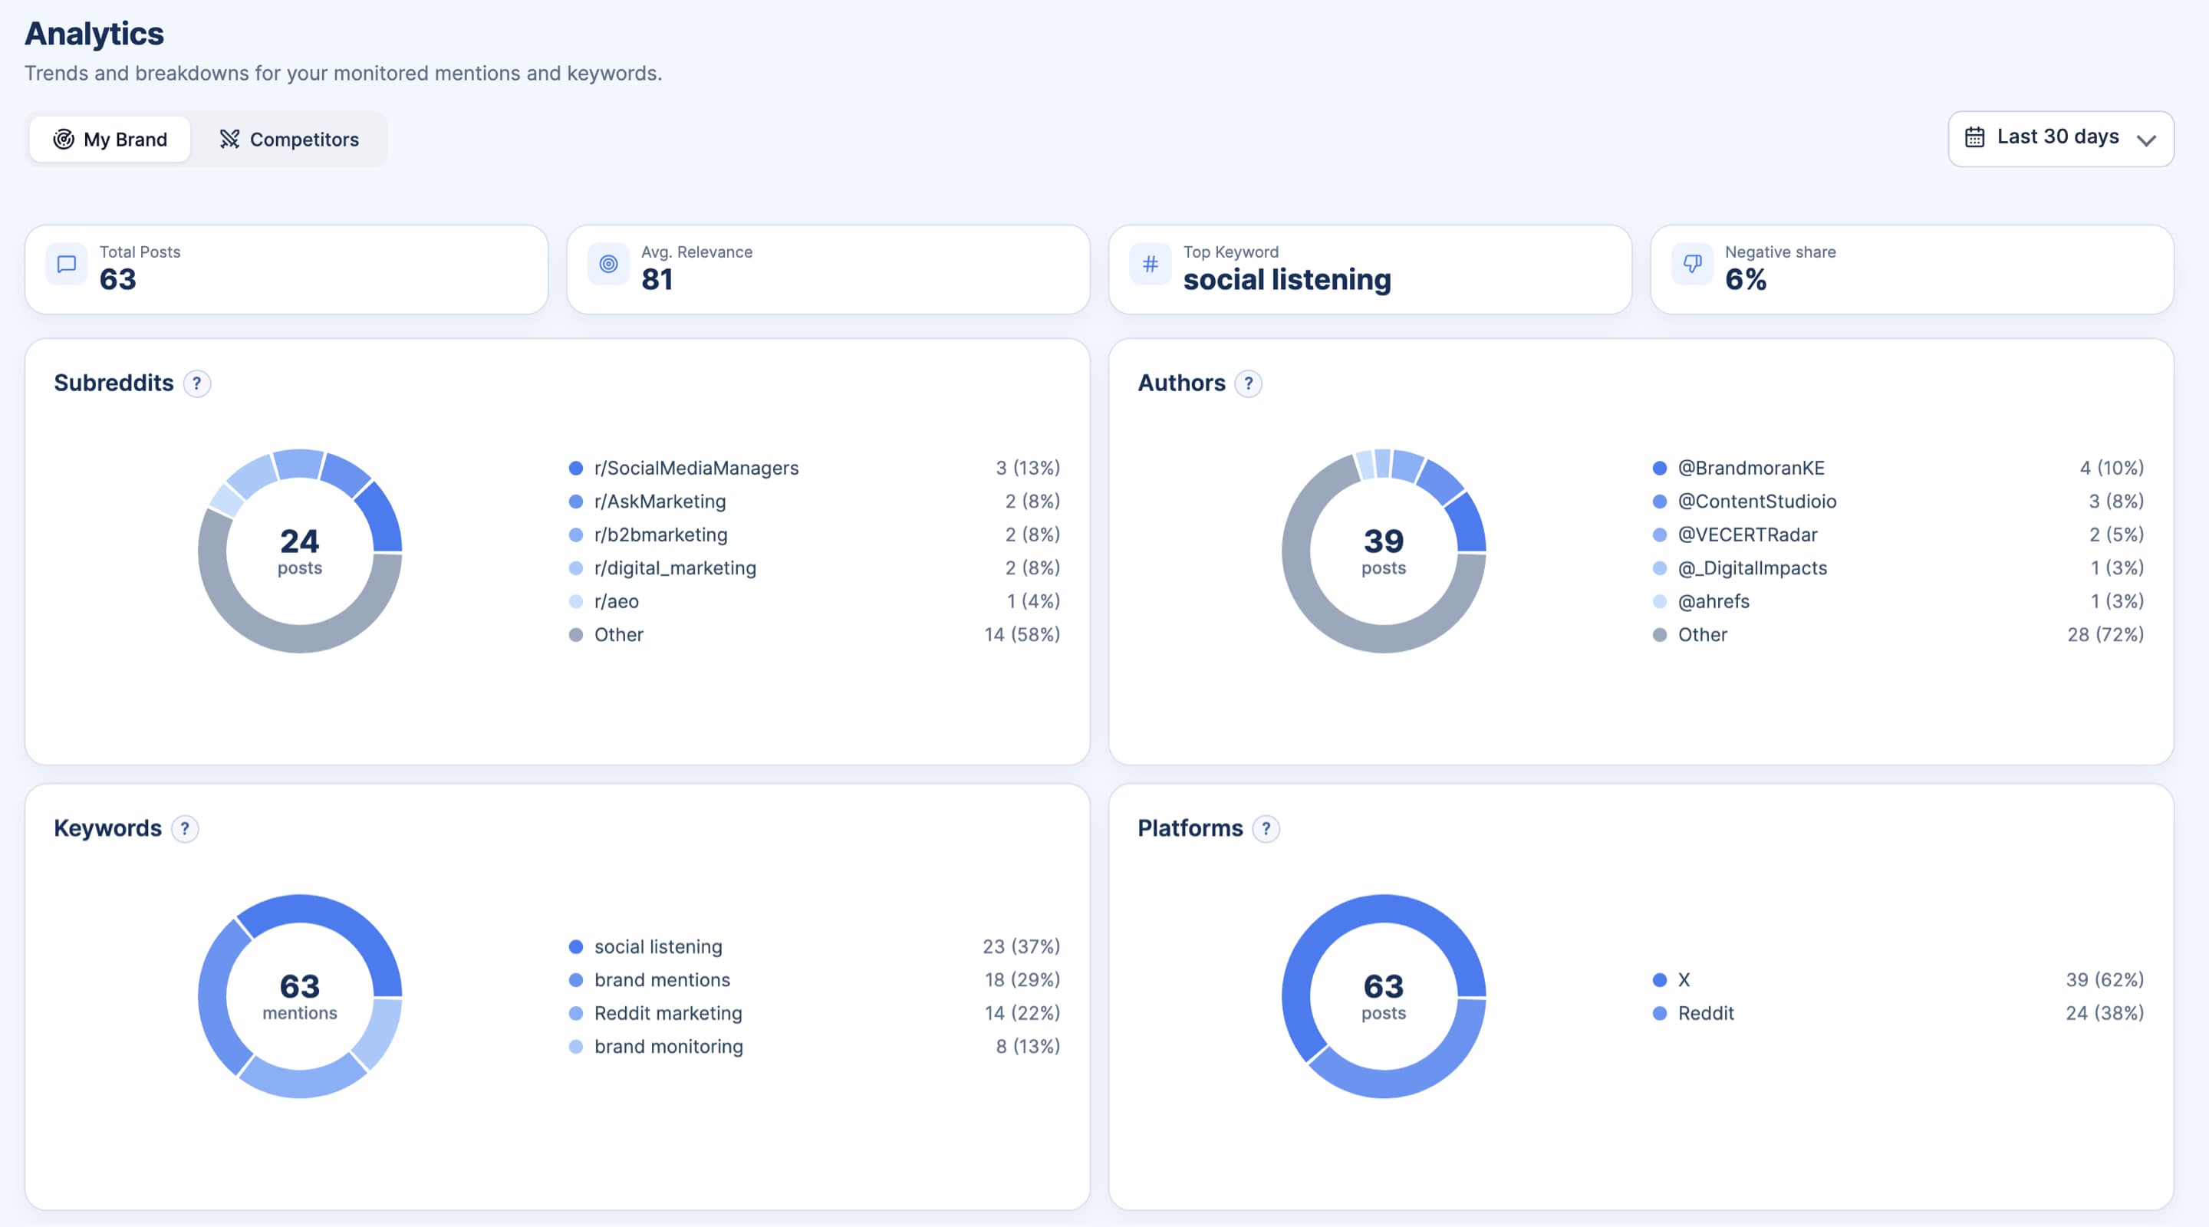Viewport: 2209px width, 1227px height.
Task: Click the Negative share value 6%
Action: 1746,280
